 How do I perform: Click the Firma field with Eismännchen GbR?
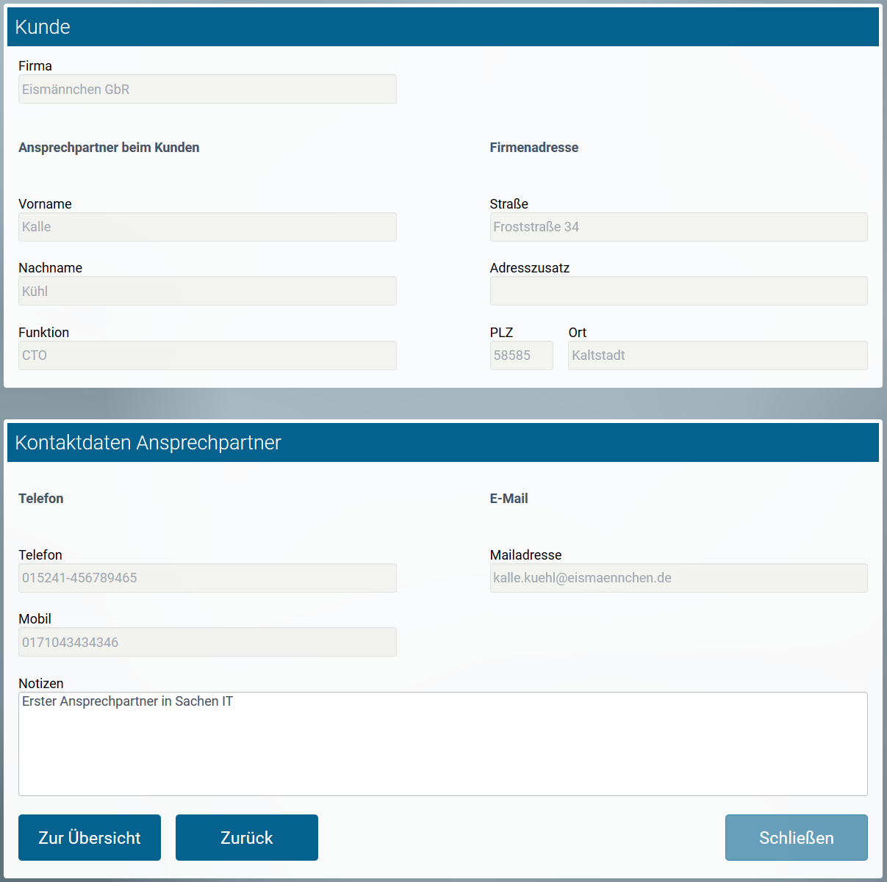[x=207, y=89]
